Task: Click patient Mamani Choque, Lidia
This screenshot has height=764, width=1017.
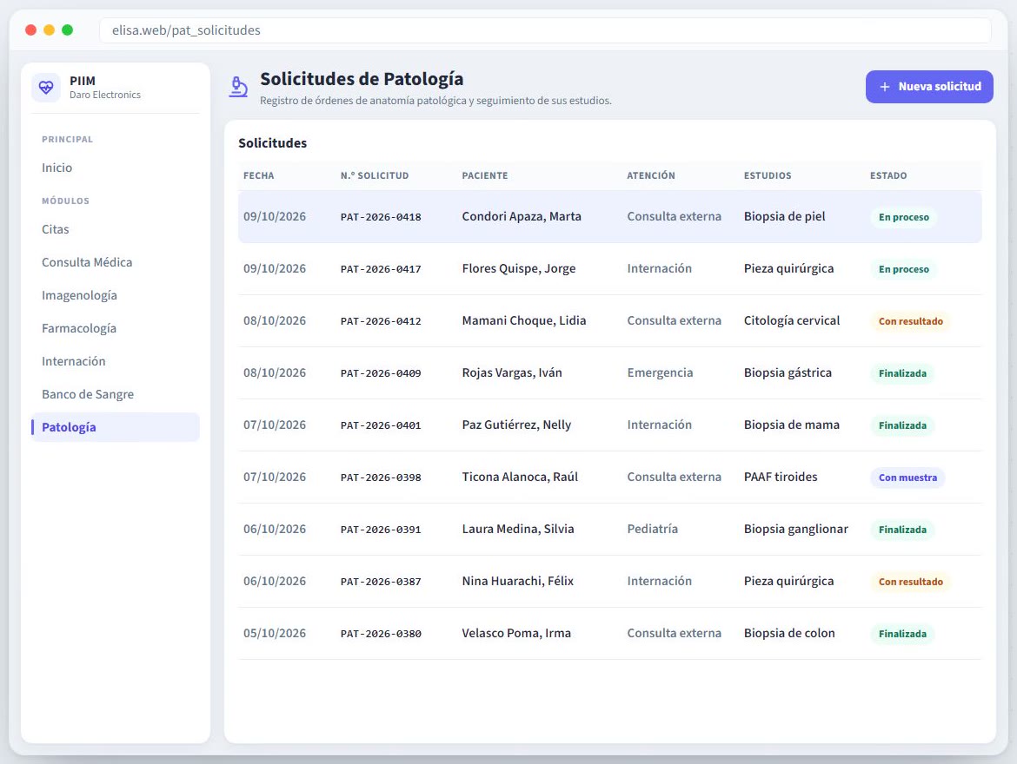Action: 524,320
